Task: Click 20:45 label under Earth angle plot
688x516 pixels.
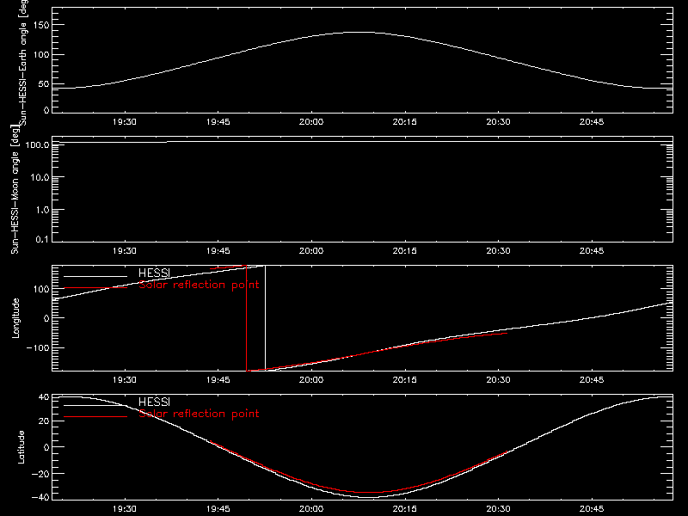Action: point(592,122)
